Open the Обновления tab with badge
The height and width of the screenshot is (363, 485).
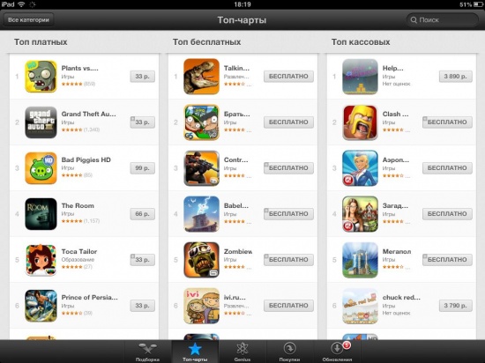click(x=337, y=352)
